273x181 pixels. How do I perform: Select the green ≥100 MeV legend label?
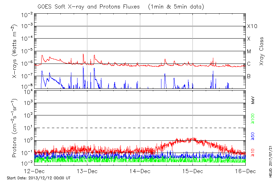pos(253,119)
